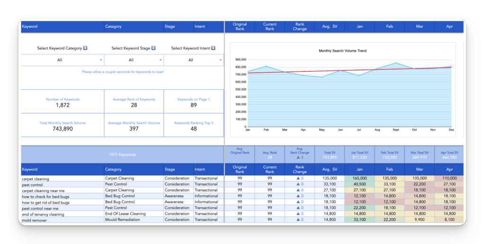Select the Number of Keywords card showing 1,872
Image resolution: width=485 pixels, height=244 pixels.
[63, 102]
